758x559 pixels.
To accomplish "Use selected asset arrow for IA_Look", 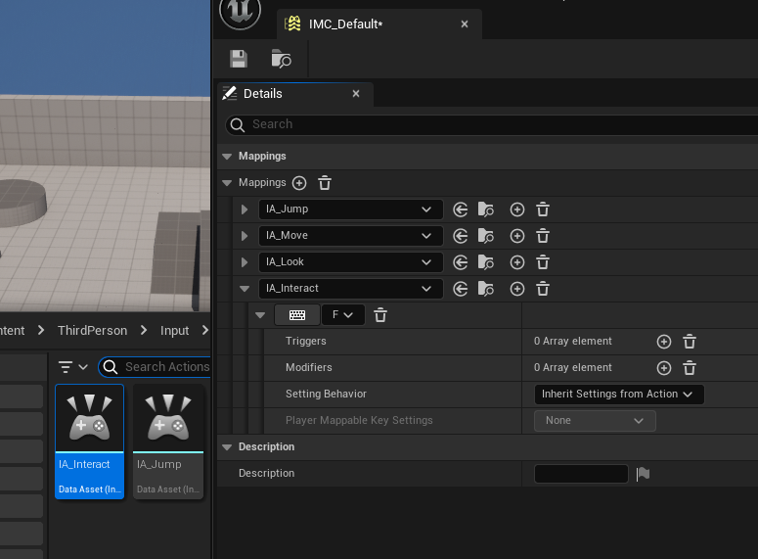I will (x=461, y=262).
